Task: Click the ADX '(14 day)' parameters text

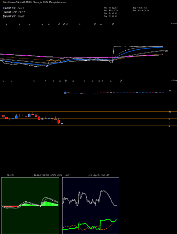Action: tap(93, 175)
